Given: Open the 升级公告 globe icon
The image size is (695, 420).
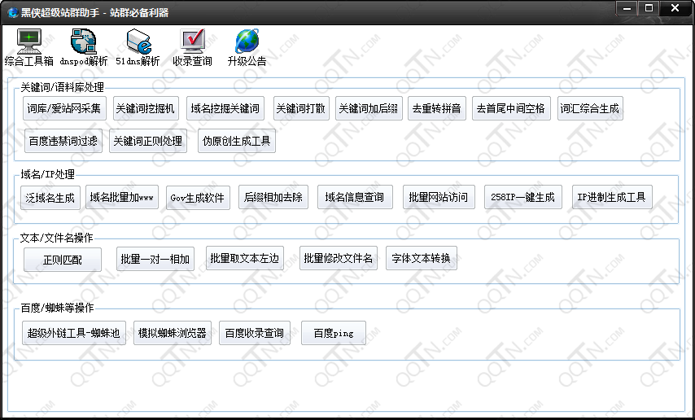Looking at the screenshot, I should pos(247,41).
